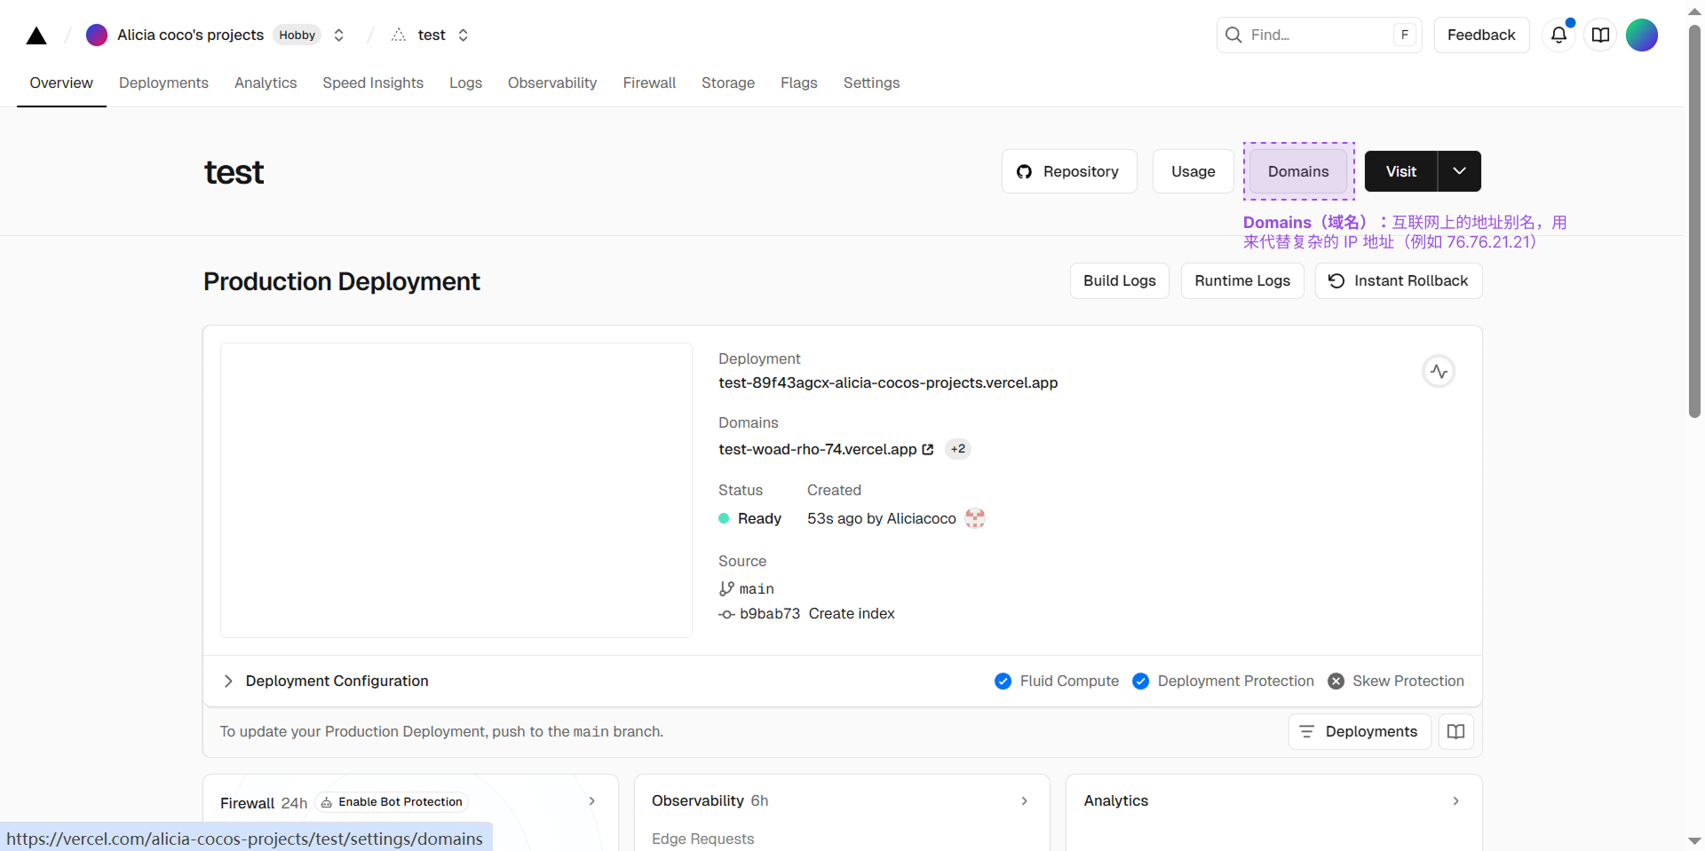Click the scrollbar down arrow
The image size is (1705, 851).
(x=1694, y=840)
